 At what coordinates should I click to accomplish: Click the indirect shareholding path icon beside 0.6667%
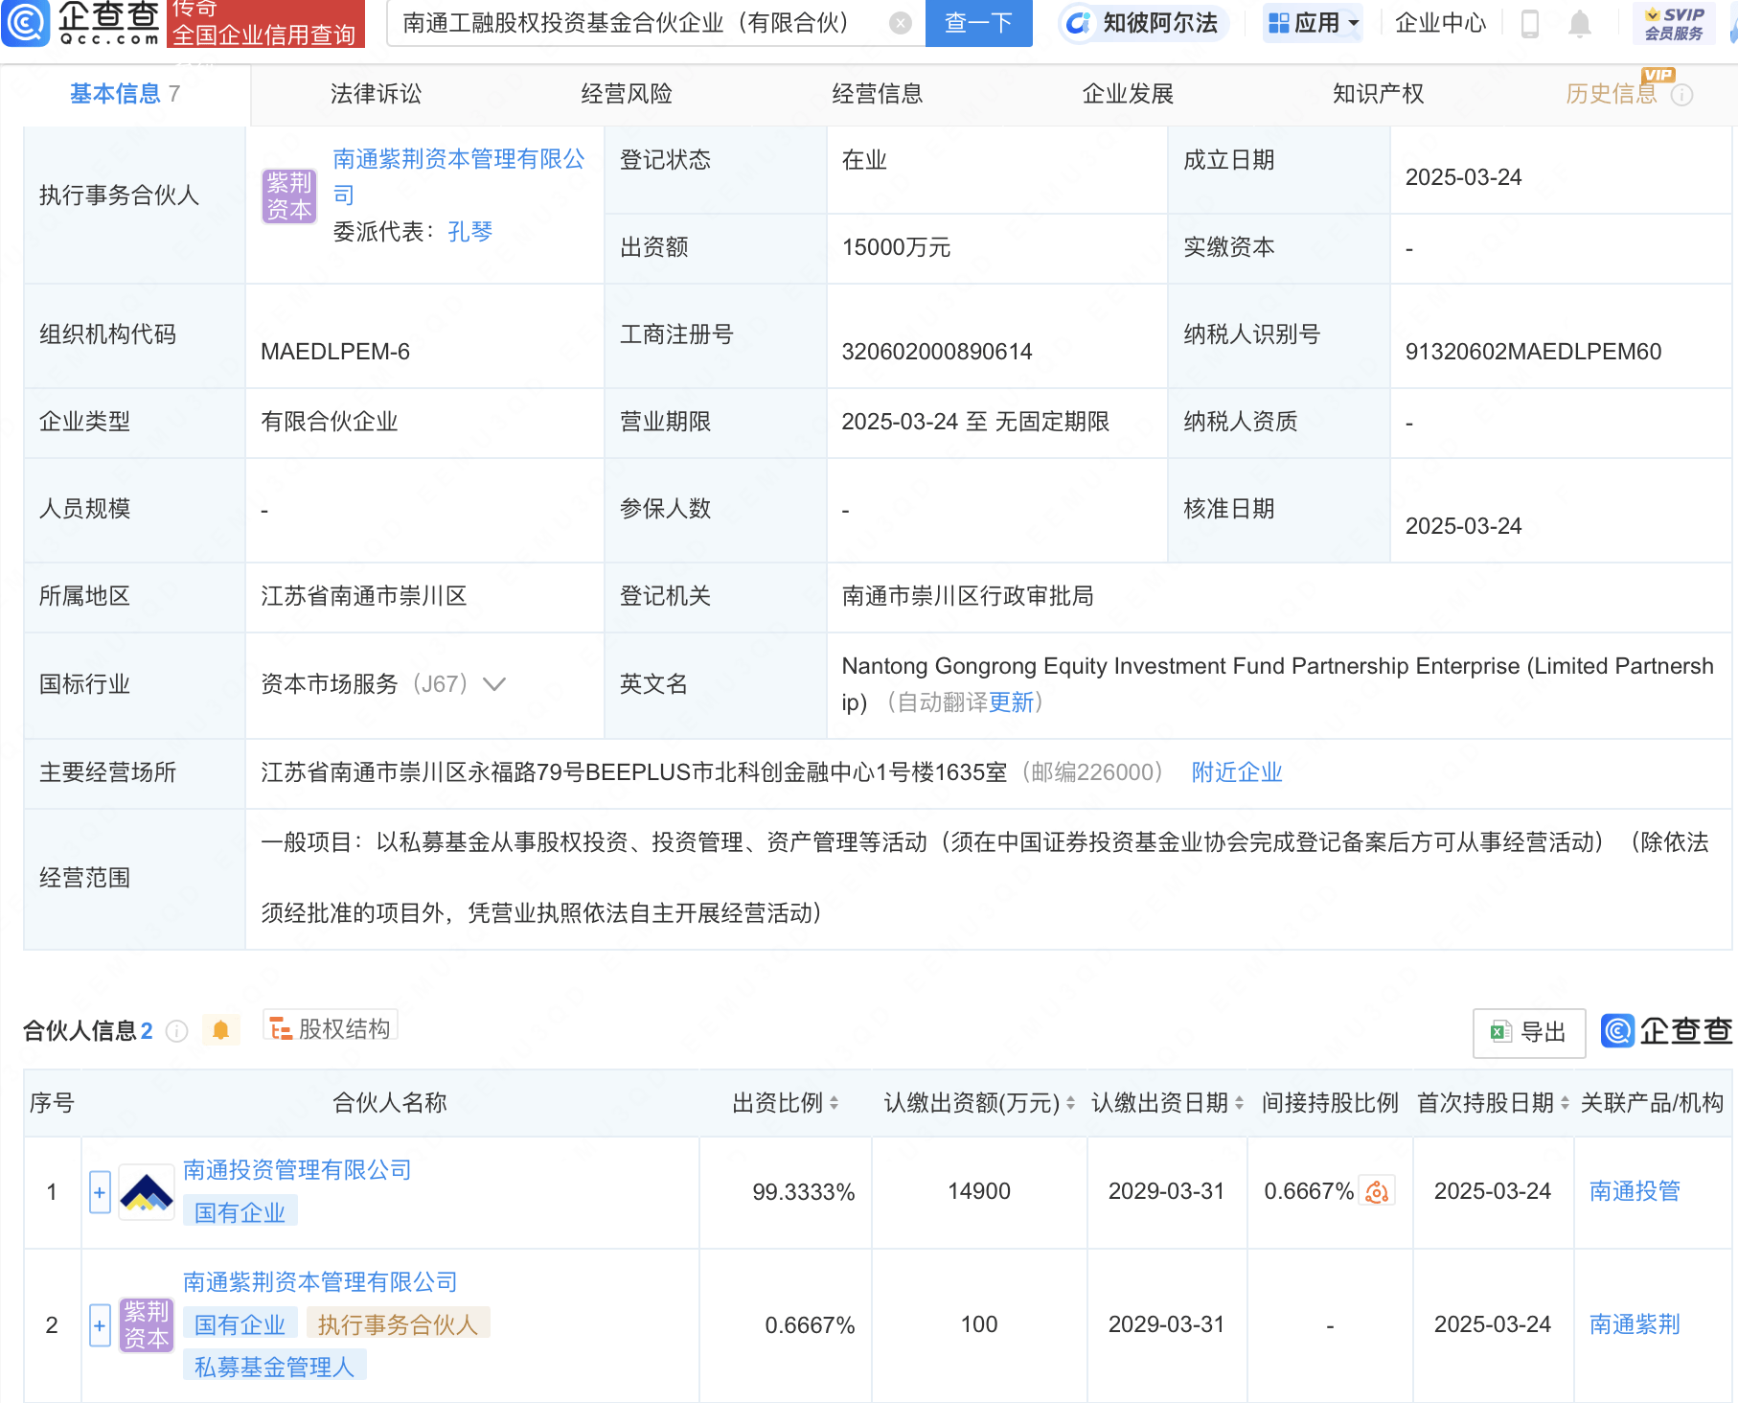[1377, 1191]
